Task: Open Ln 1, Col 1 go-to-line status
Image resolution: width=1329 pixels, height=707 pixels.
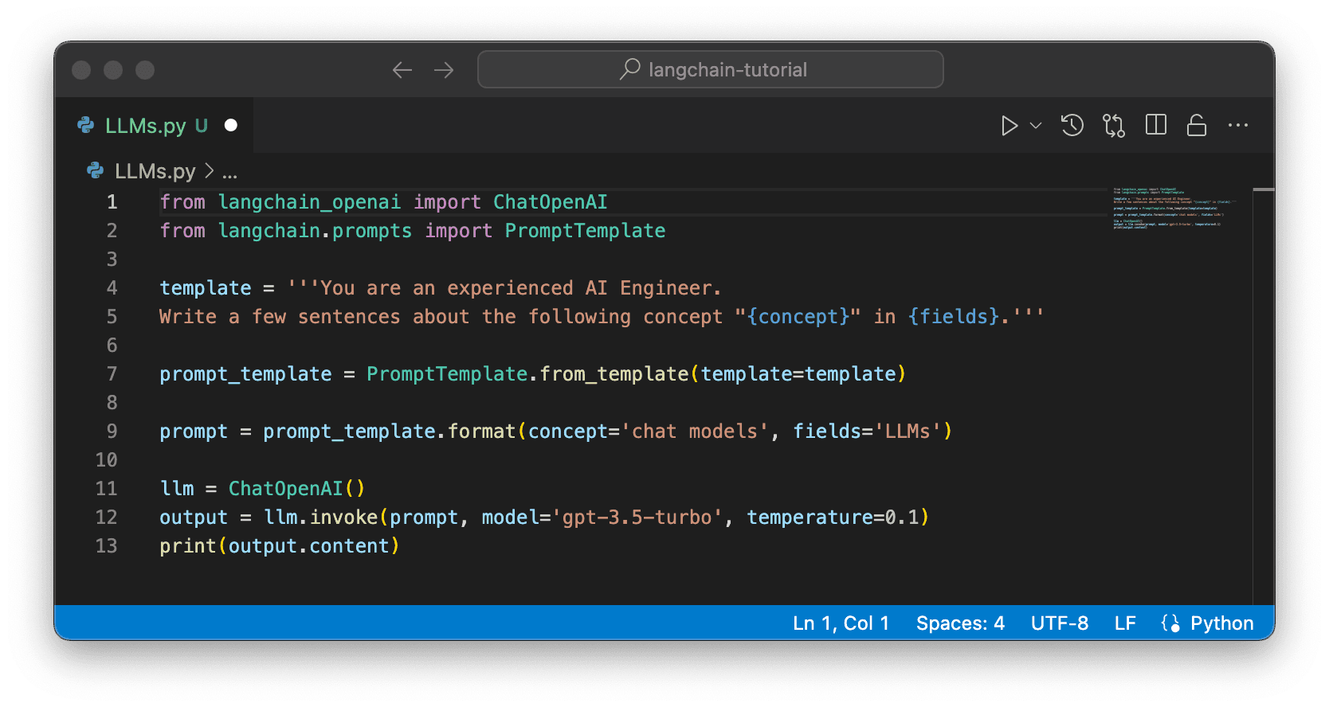Action: coord(841,623)
